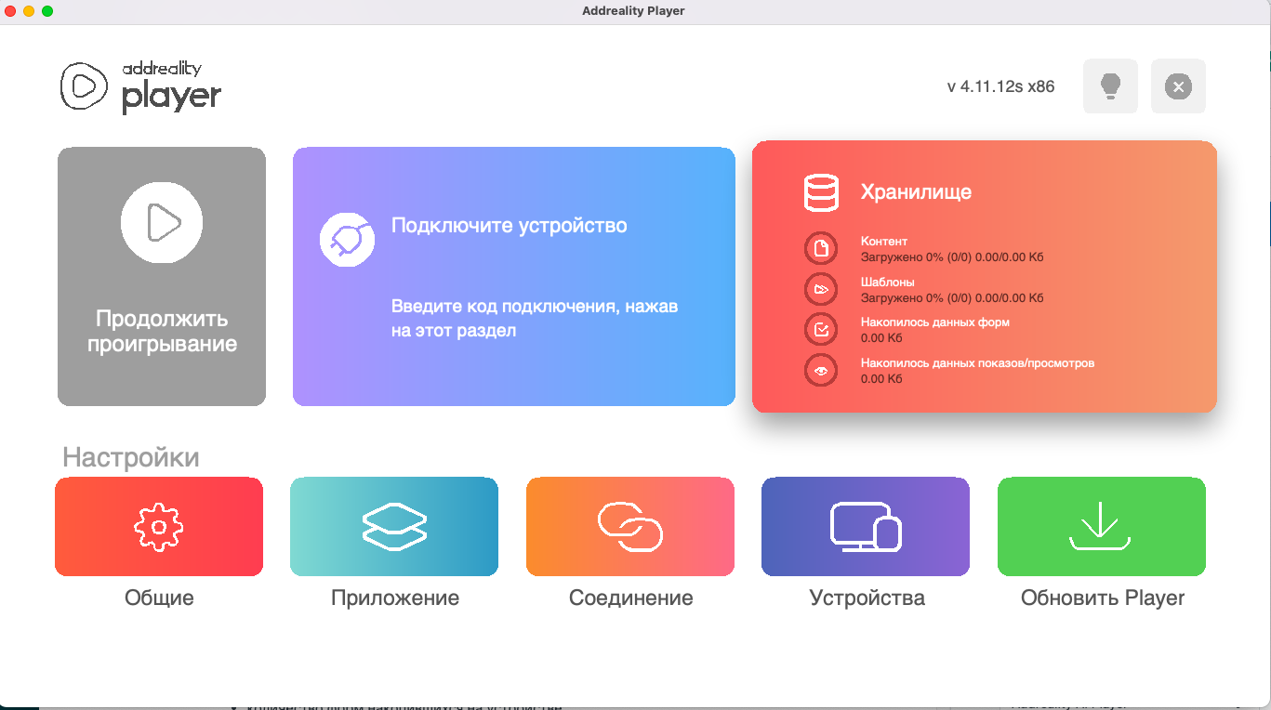Click "Введите код подключения" instruction text
1271x710 pixels.
pos(535,318)
